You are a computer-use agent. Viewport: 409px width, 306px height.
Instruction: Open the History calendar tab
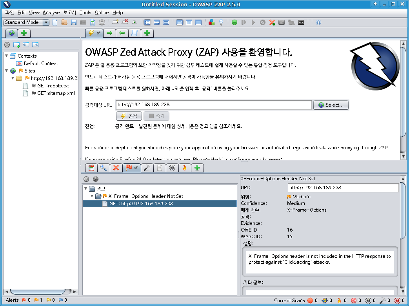coord(91,168)
